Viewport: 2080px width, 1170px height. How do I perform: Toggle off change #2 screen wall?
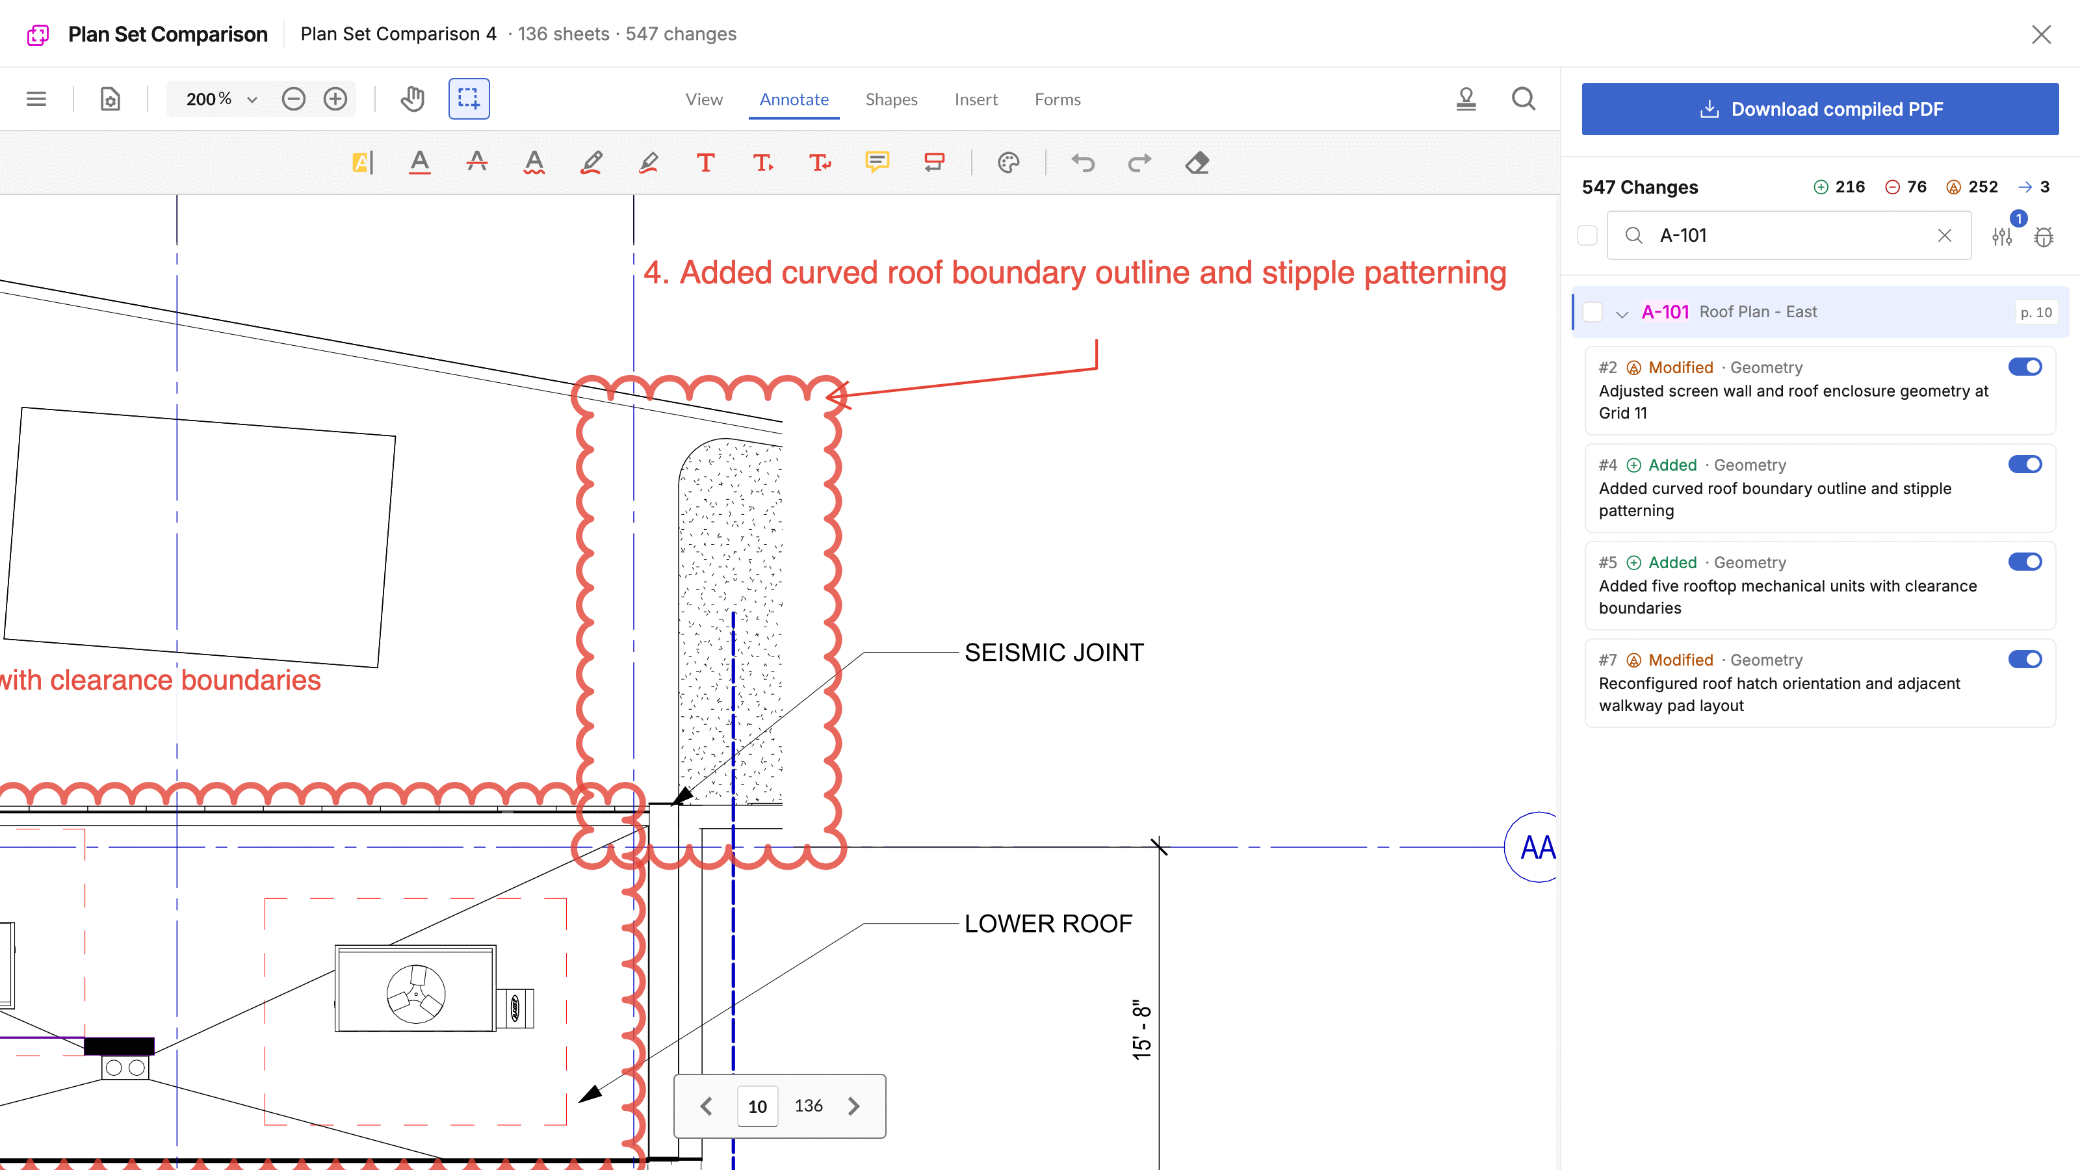click(x=2025, y=367)
